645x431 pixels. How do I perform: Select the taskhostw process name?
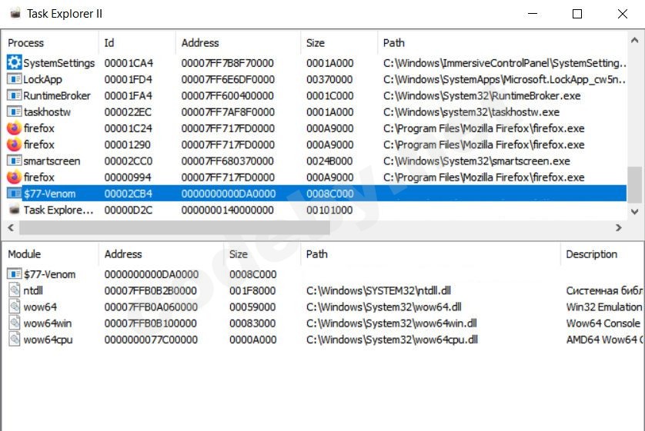coord(47,111)
